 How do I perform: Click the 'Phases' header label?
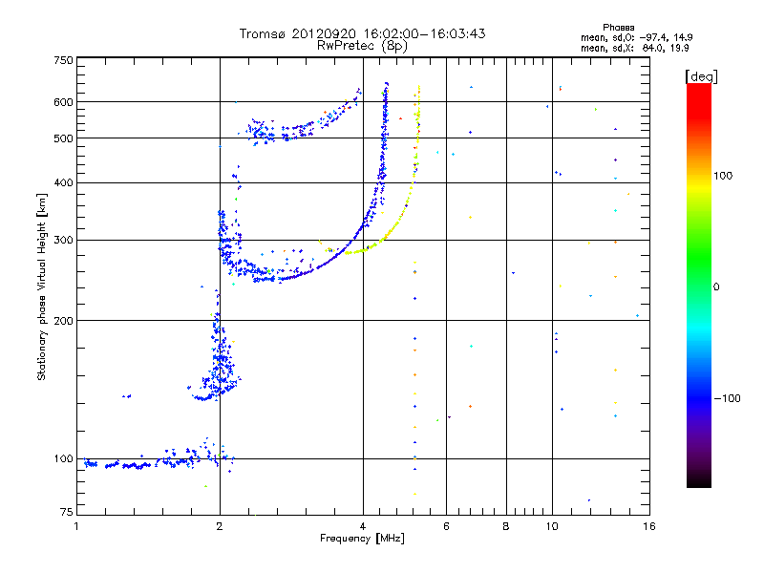coord(618,28)
